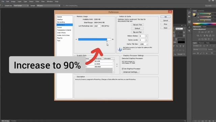Click the background color swatch
Viewport: 216px width, 122px height.
pos(196,16)
